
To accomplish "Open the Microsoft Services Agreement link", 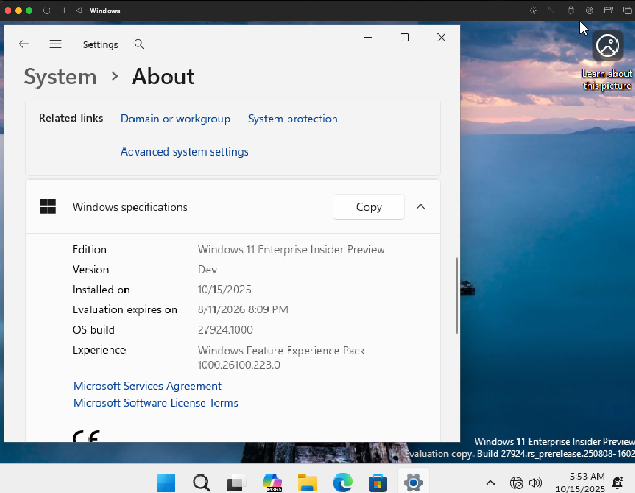I will [x=147, y=386].
